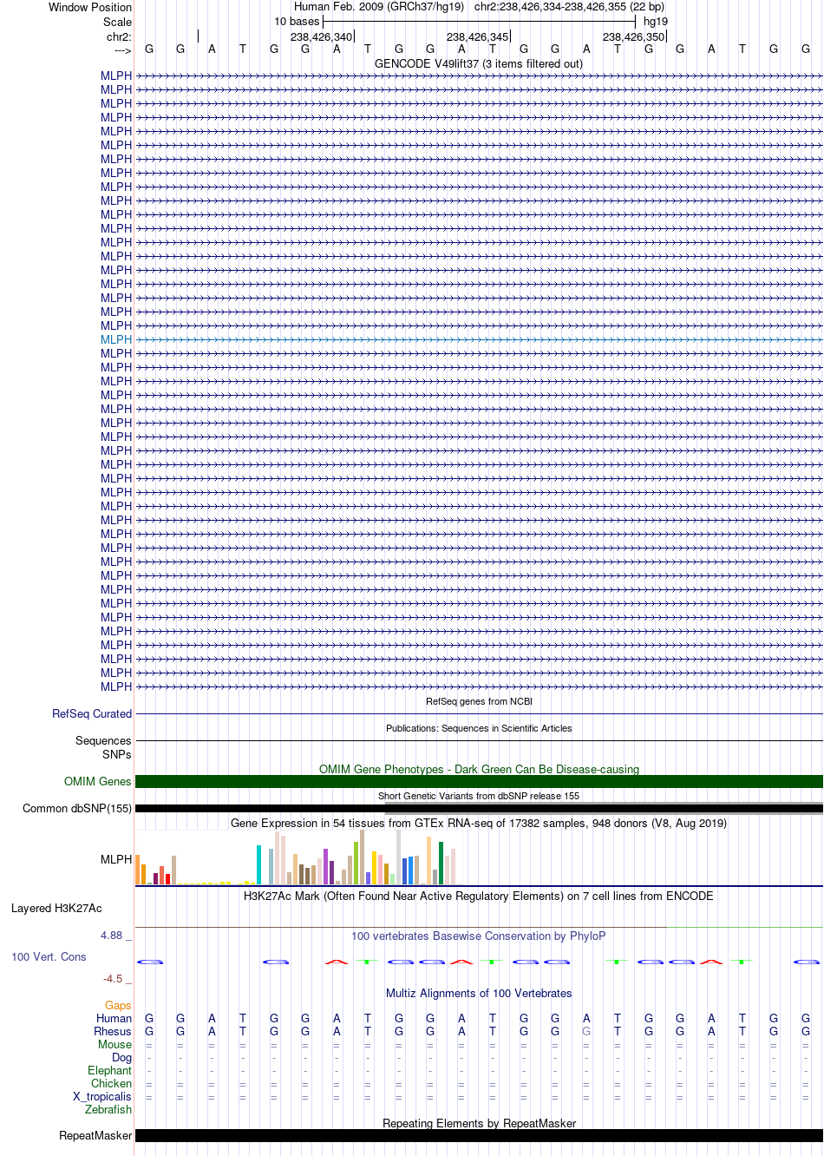Click the dark green bar in GTEx chart
Viewport: 824px width, 1156px height.
coord(441,863)
